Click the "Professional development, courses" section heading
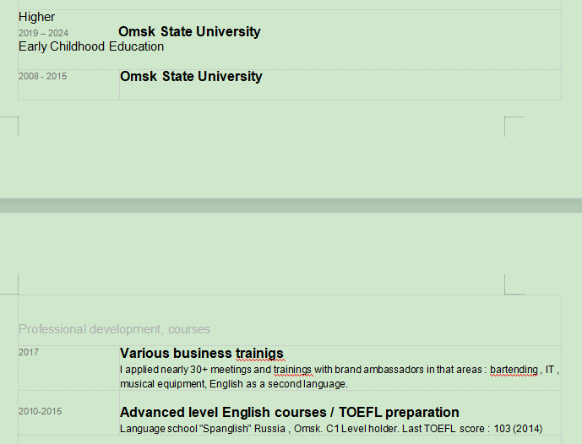The image size is (582, 444). (x=114, y=329)
